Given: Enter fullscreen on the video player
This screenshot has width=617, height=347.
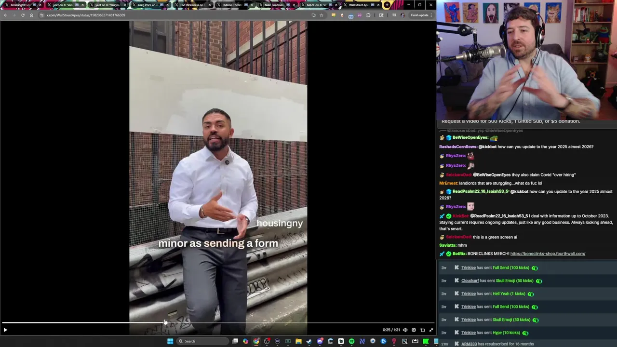Looking at the screenshot, I should (431, 330).
